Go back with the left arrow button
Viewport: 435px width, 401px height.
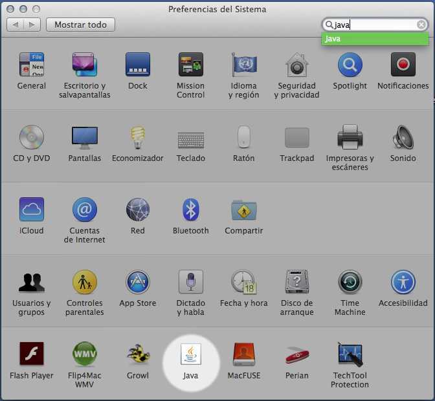tap(16, 25)
